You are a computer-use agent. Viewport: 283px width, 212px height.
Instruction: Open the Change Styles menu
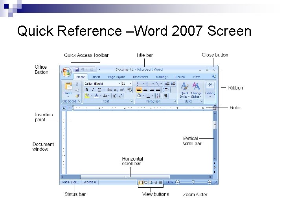pyautogui.click(x=196, y=90)
